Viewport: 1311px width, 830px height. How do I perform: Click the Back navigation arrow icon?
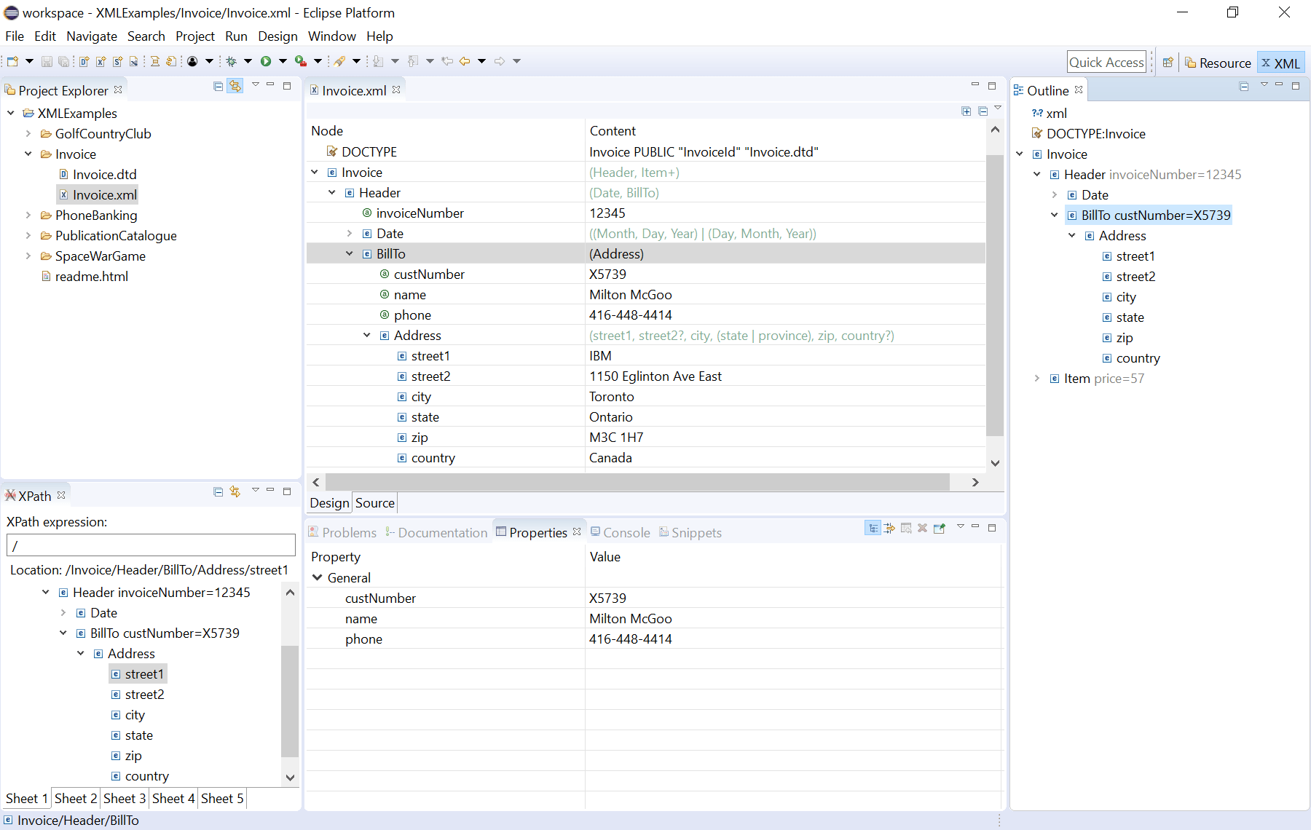[x=465, y=61]
